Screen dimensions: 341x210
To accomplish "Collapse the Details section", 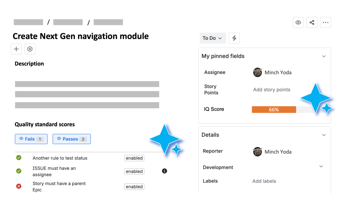I will click(324, 135).
